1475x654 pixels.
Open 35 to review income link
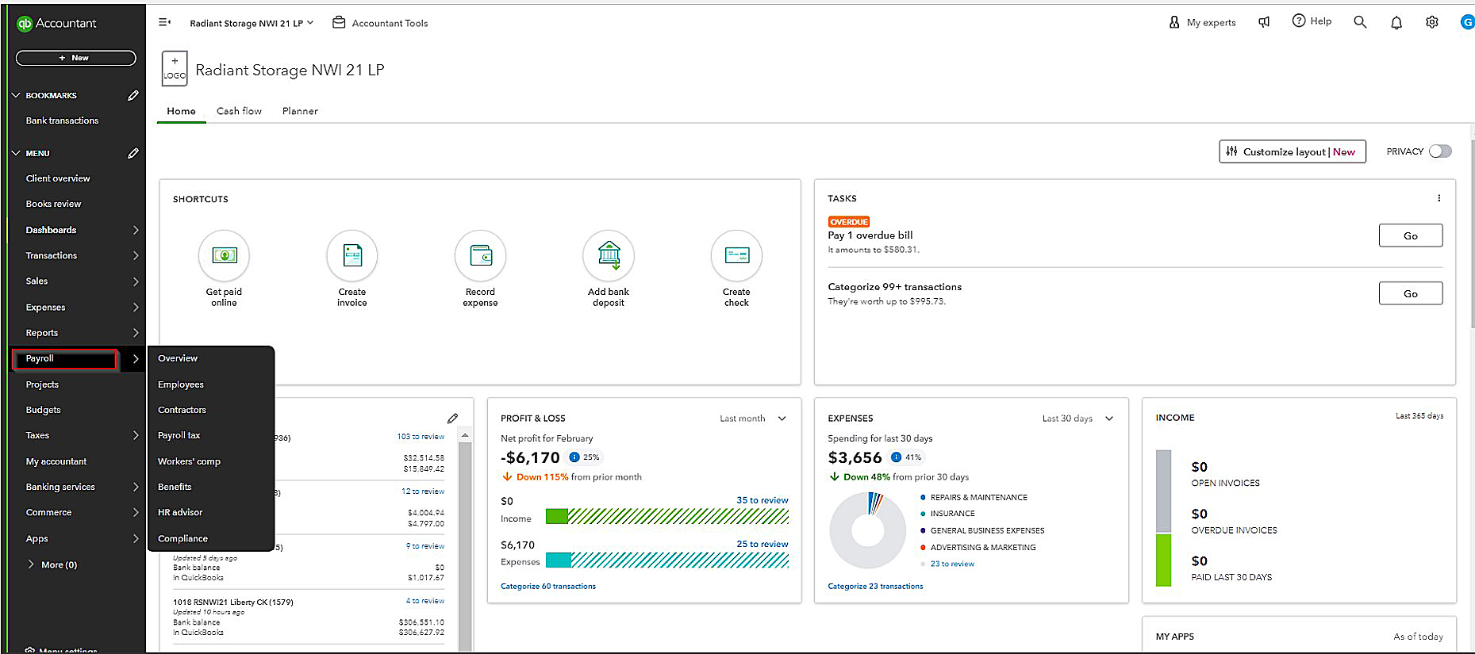[762, 500]
